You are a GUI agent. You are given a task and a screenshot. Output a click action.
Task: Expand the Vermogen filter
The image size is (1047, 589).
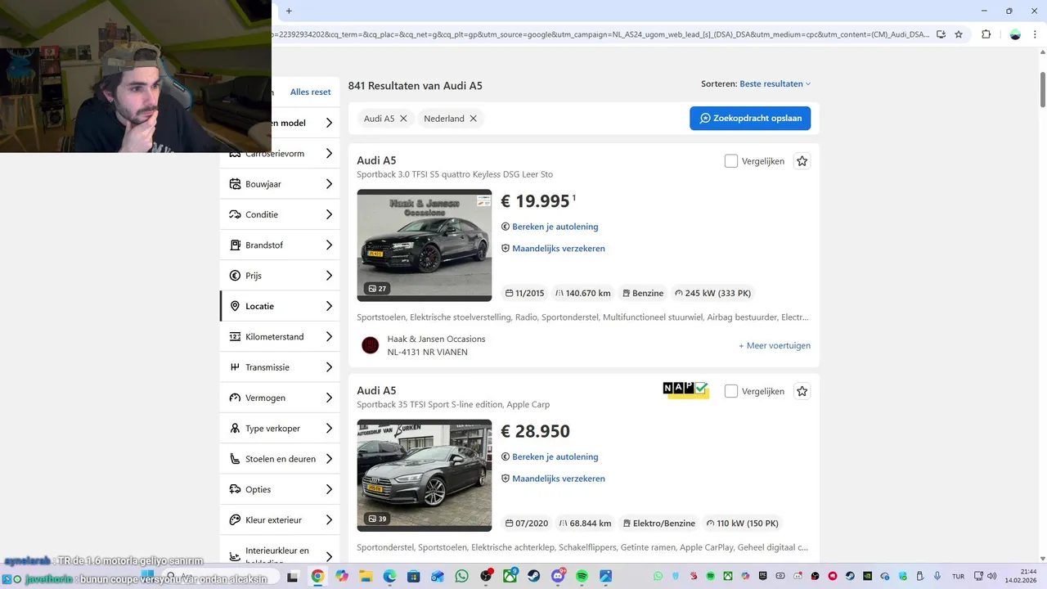click(x=280, y=398)
